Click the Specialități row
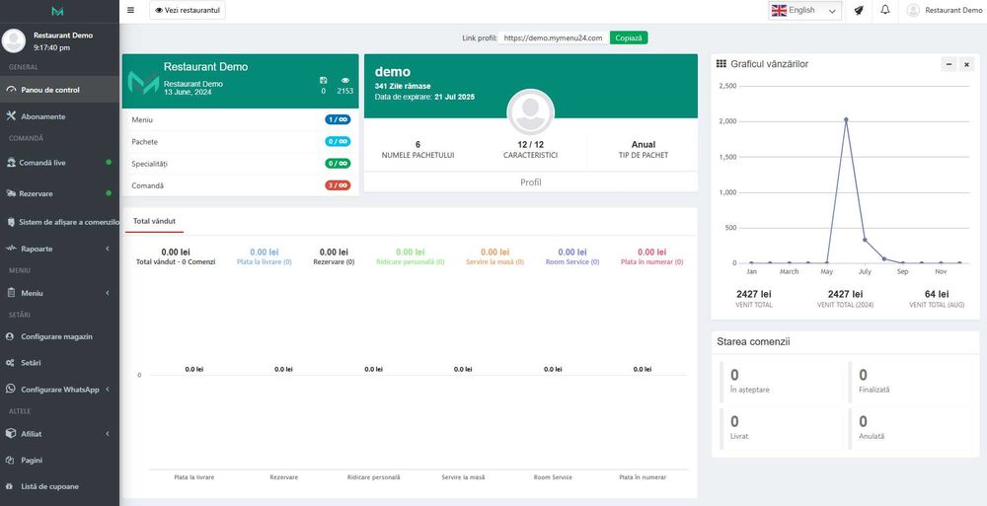Screen dimensions: 987x506 click(x=241, y=164)
